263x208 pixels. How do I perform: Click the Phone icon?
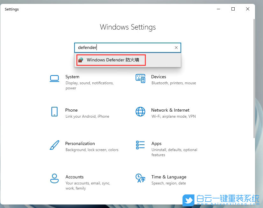[54, 111]
